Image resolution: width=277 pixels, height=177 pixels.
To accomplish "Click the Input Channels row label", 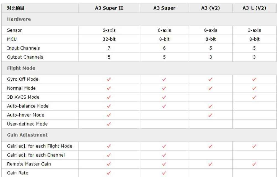I will pos(23,48).
